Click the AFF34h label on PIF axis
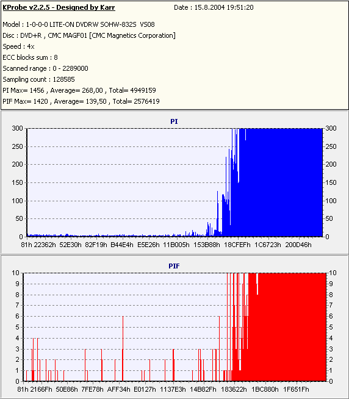The width and height of the screenshot is (349, 399). coord(118,389)
